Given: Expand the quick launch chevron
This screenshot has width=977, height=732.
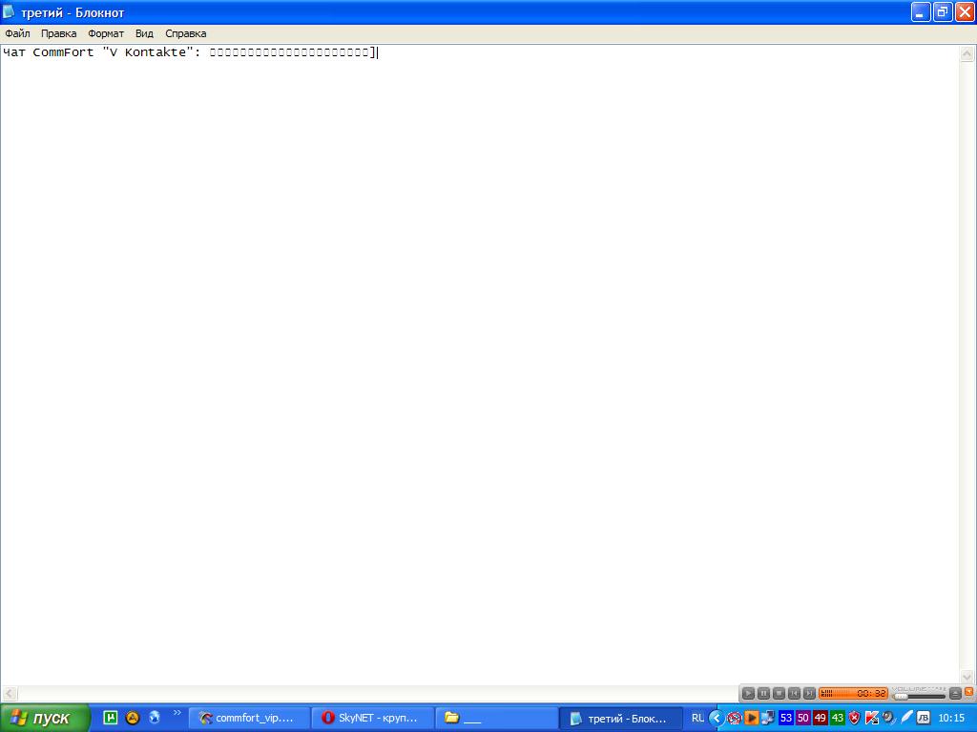Looking at the screenshot, I should coord(177,713).
